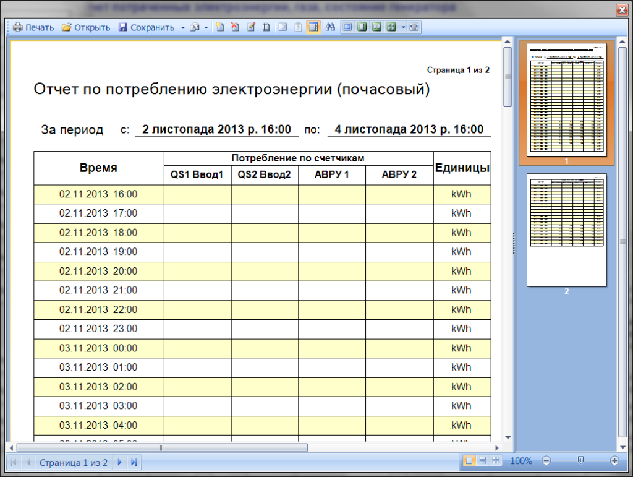
Task: Enable multiple pages view mode in status bar
Action: tap(495, 460)
